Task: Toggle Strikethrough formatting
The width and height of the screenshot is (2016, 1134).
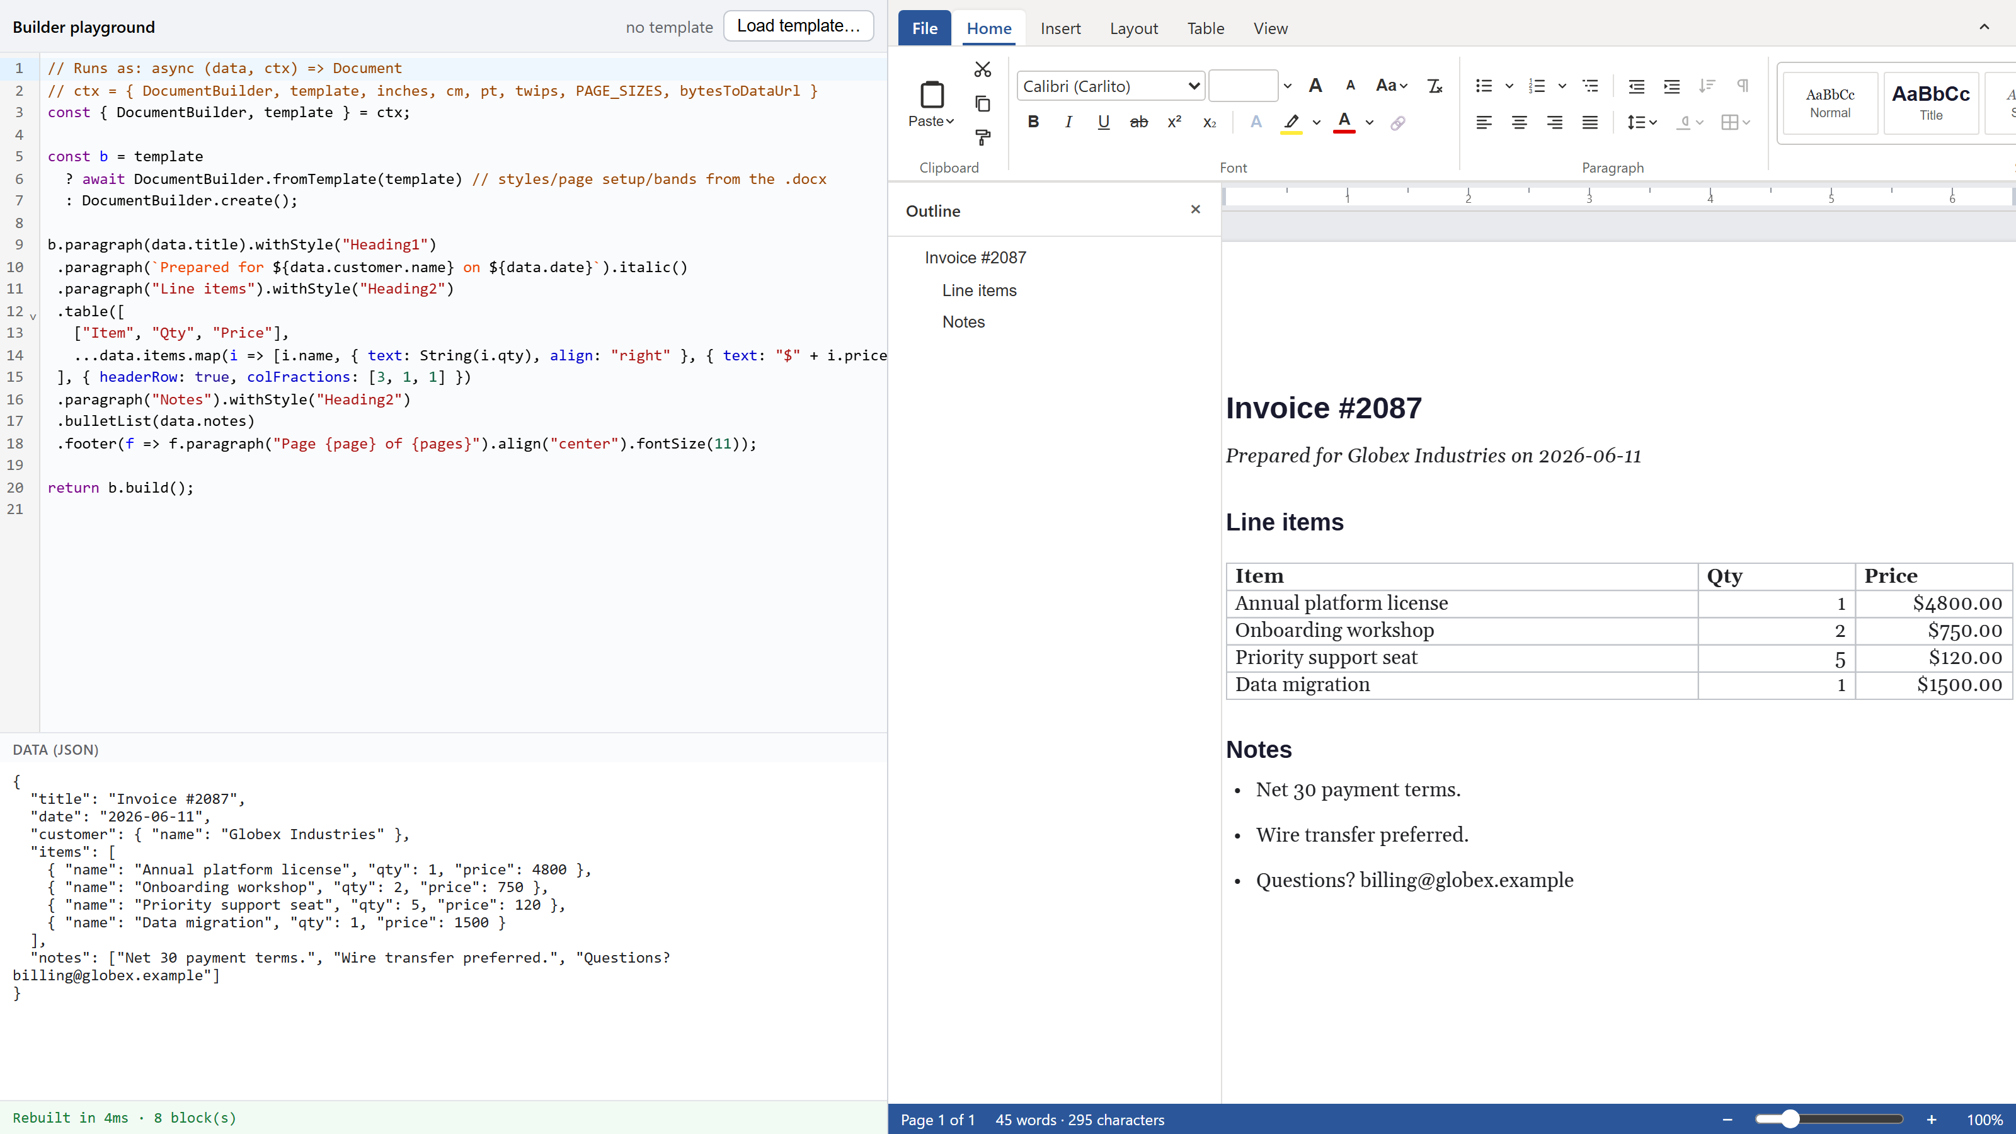Action: (1138, 122)
